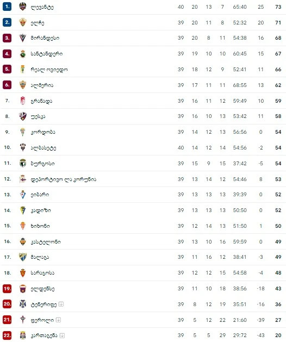This screenshot has height=342, width=286.
Task: Click the უესკა club badge
Action: (23, 116)
